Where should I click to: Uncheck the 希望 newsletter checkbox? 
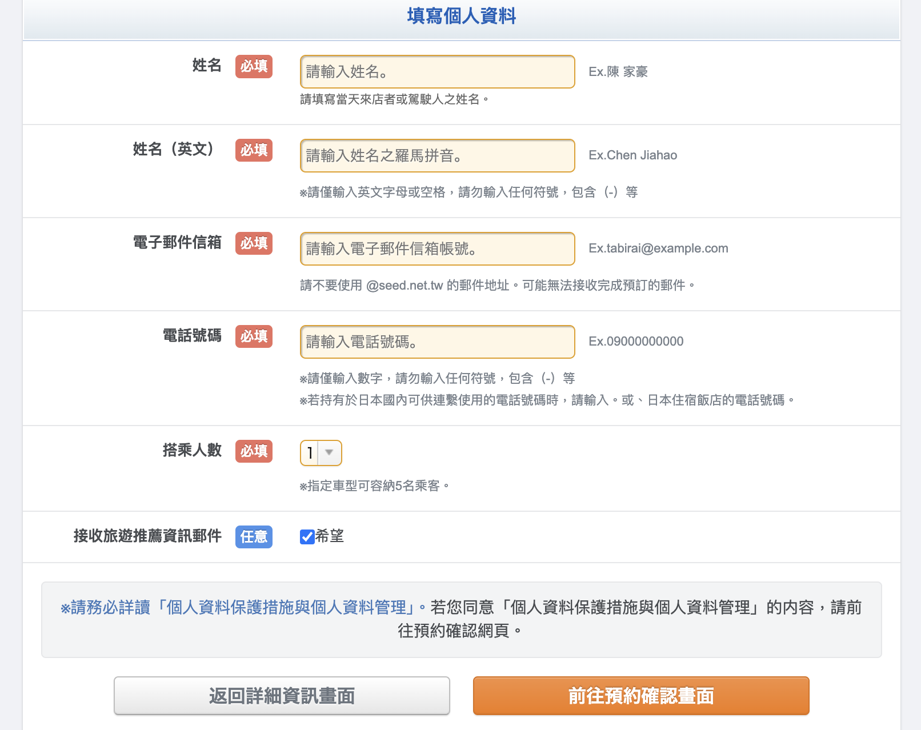click(x=307, y=536)
